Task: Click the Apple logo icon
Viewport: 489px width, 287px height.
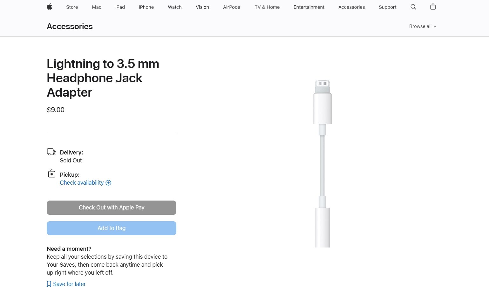Action: point(49,7)
